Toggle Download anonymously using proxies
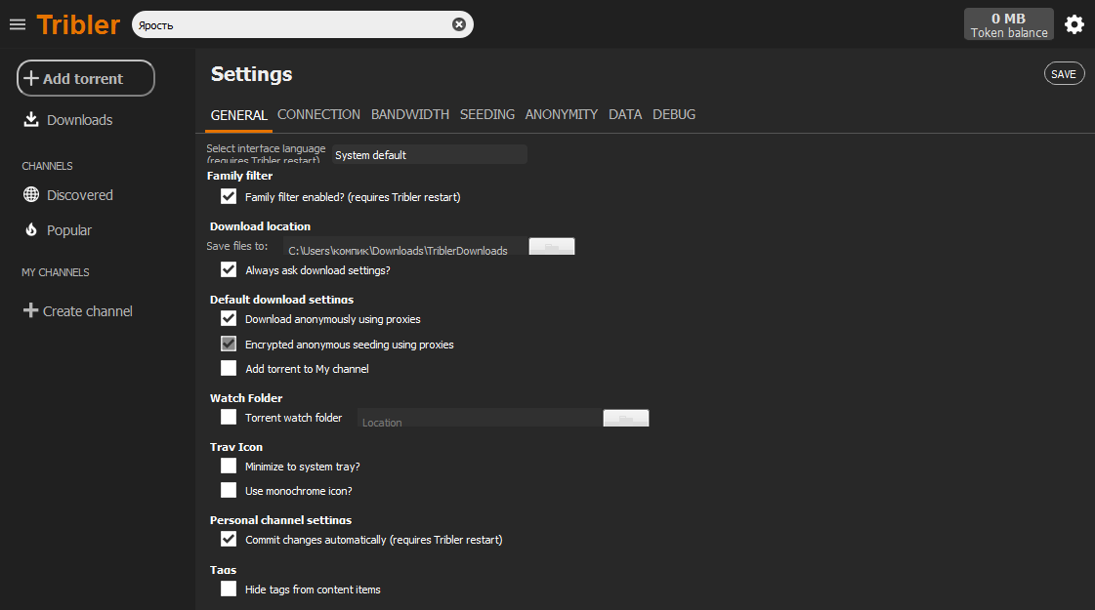This screenshot has width=1095, height=610. (229, 319)
